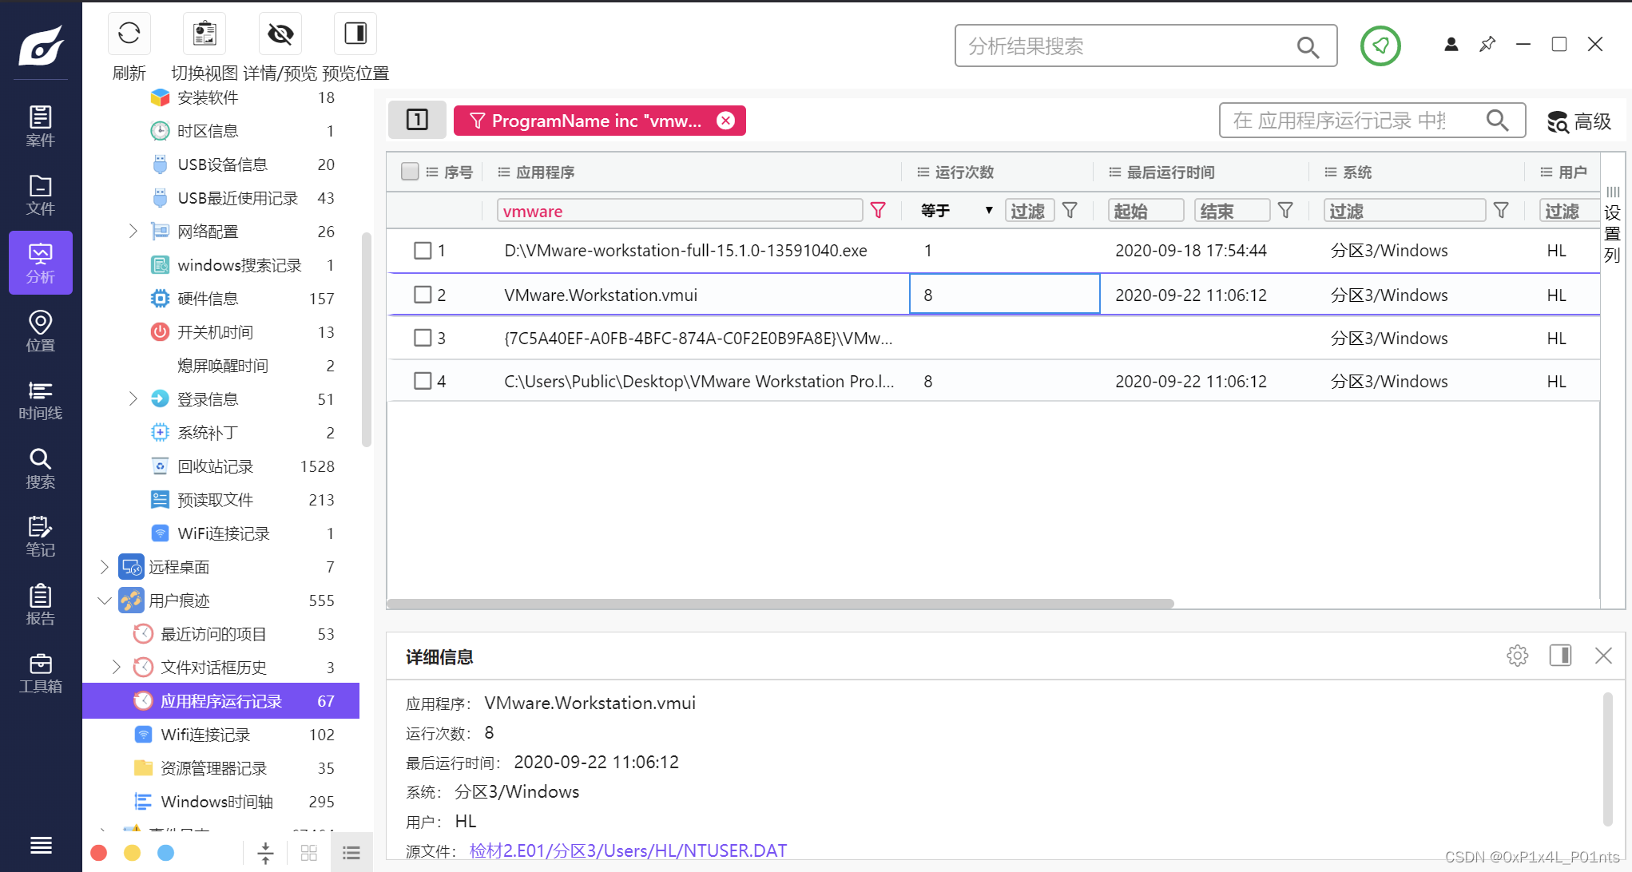Screen dimensions: 1632x872
Task: Click the Refresh (刷新) toolbar icon
Action: (x=129, y=34)
